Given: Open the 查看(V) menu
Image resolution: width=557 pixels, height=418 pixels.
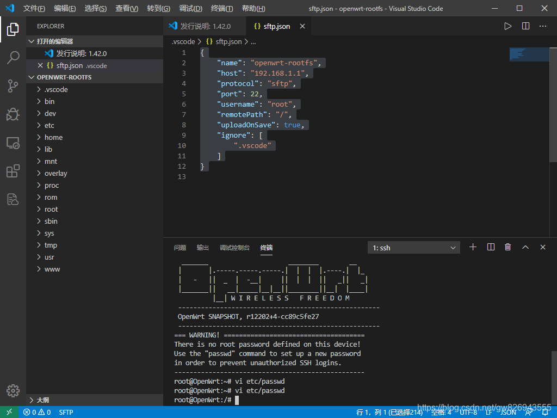Looking at the screenshot, I should [127, 8].
